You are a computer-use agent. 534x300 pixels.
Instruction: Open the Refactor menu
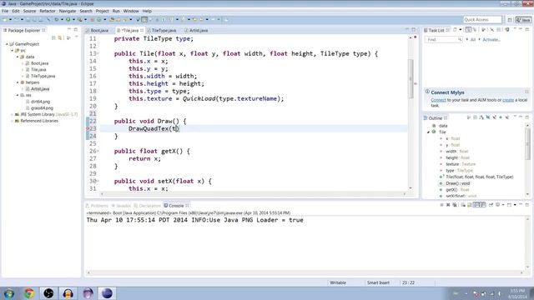[x=48, y=11]
